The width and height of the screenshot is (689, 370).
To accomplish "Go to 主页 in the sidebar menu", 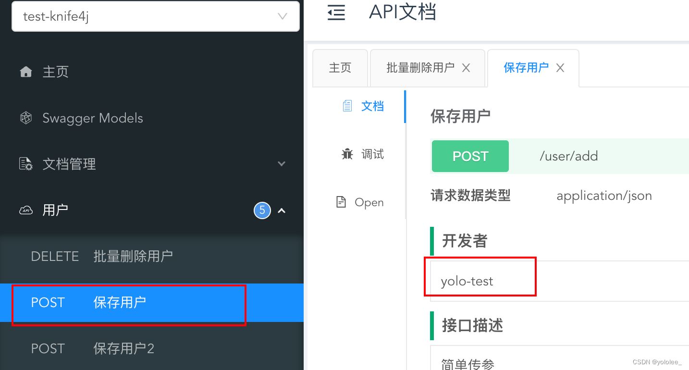I will (x=152, y=72).
